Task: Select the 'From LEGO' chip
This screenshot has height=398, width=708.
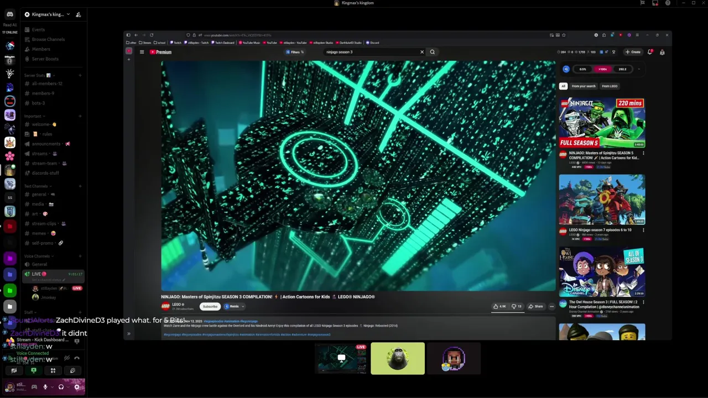Action: click(610, 86)
